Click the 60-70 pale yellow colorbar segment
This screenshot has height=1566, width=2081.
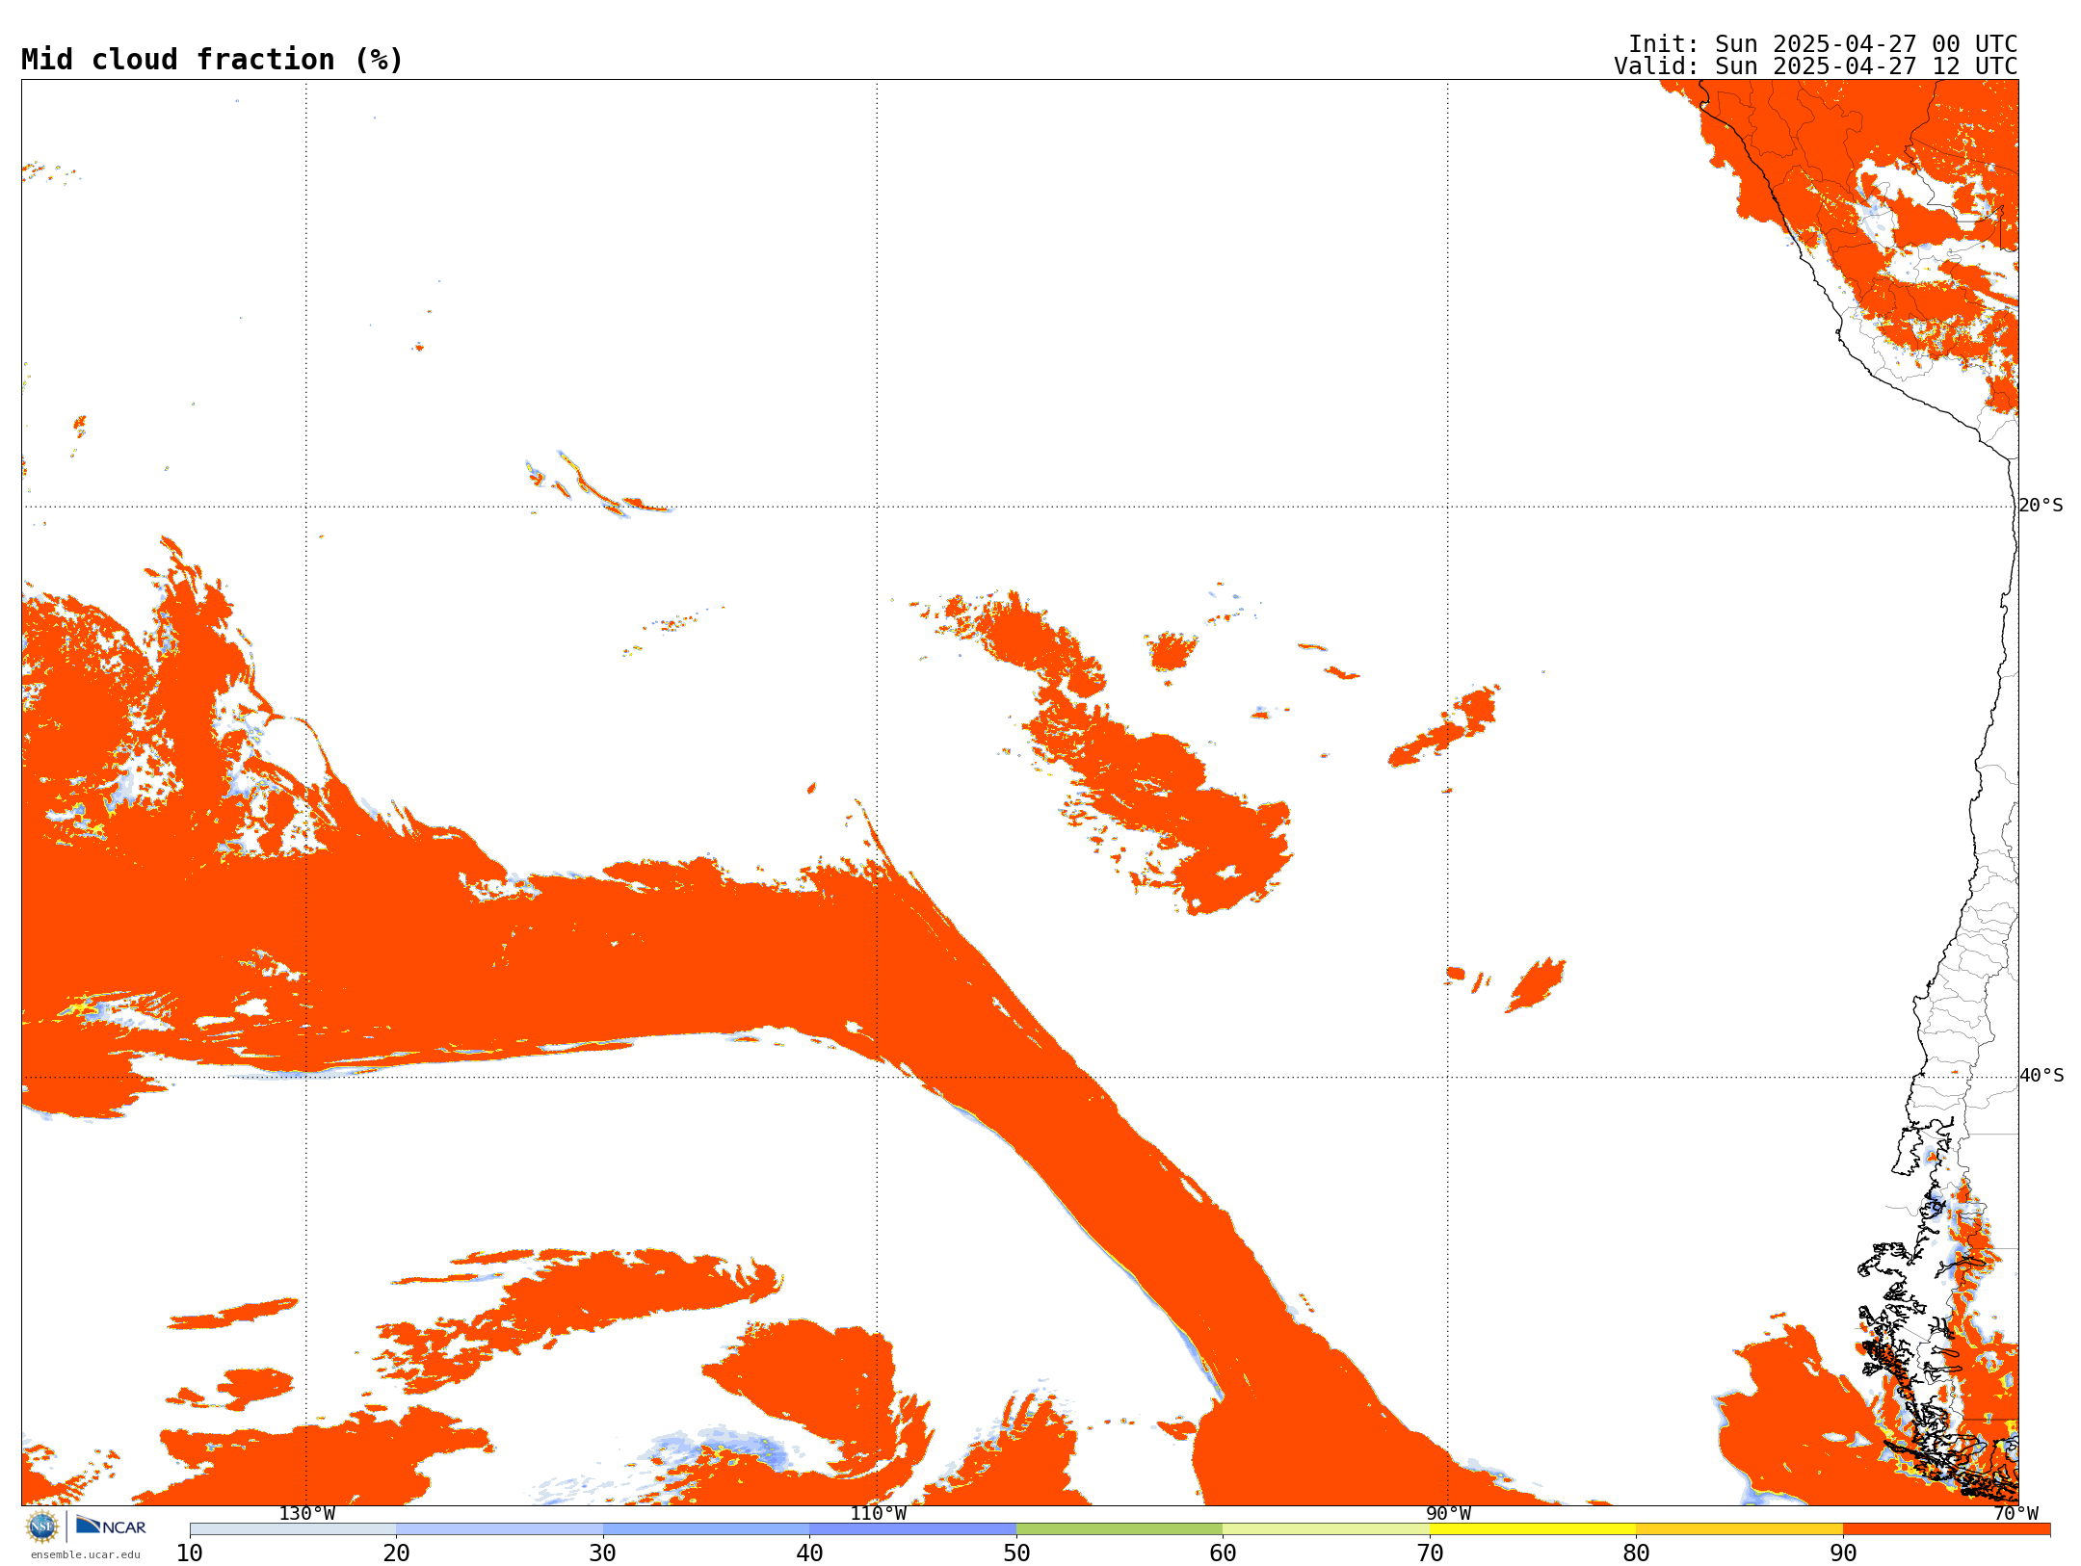(x=1326, y=1529)
